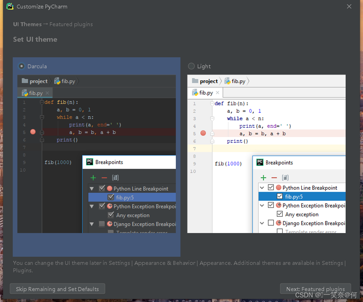Image resolution: width=363 pixels, height=302 pixels.
Task: Toggle Python Exception Breakpoint checkbox in Light preview
Action: point(271,205)
